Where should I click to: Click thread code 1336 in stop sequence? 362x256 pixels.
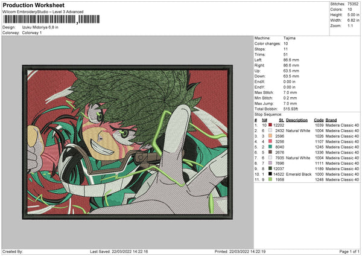point(319,152)
